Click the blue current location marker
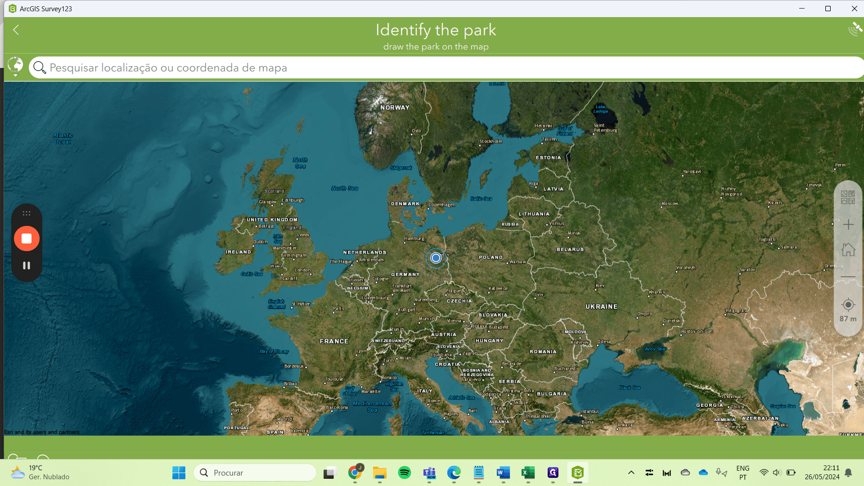The height and width of the screenshot is (486, 864). (436, 258)
